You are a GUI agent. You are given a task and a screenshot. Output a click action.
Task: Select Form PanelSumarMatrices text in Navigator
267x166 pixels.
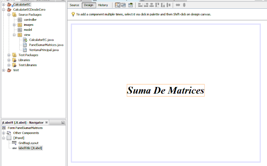25,128
